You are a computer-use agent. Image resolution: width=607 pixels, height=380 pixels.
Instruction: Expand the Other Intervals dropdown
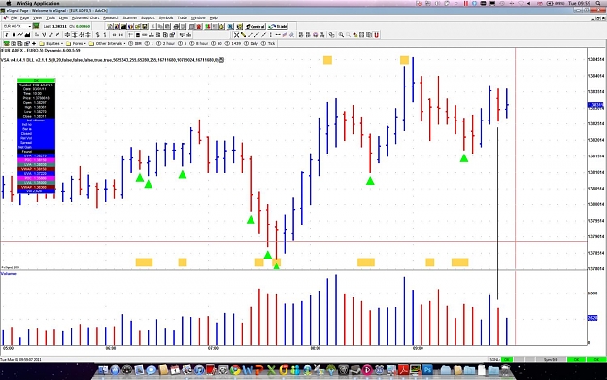point(108,44)
